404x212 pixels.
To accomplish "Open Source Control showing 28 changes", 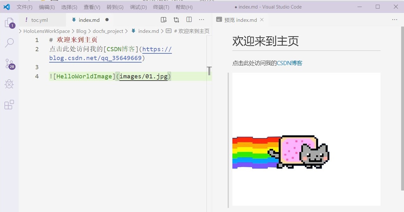I will (9, 63).
